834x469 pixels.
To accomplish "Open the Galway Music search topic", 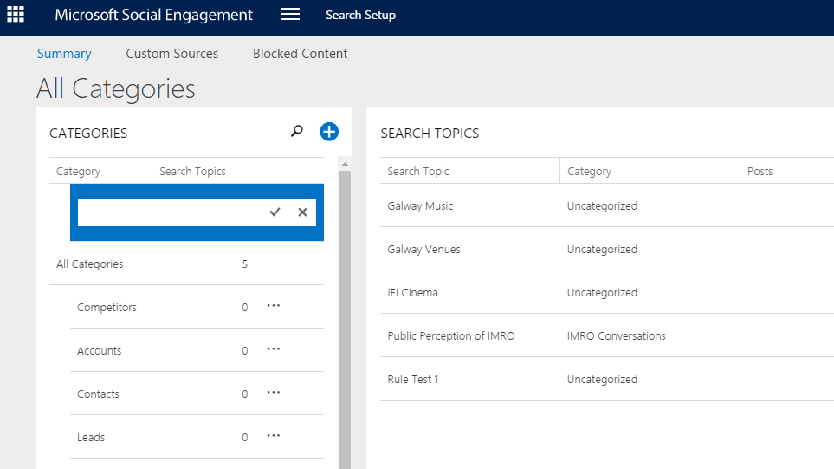I will point(420,206).
